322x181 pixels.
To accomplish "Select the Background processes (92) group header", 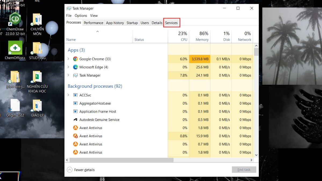I will (95, 86).
